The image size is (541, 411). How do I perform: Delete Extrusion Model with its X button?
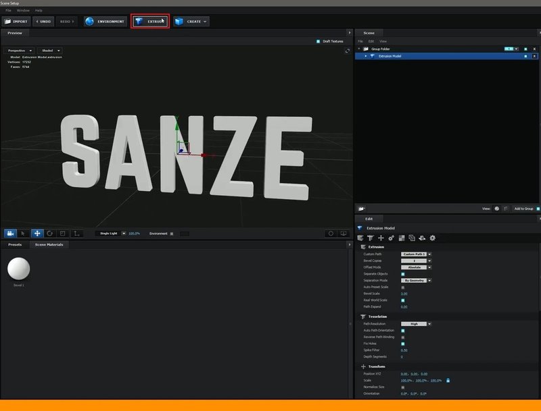point(534,56)
